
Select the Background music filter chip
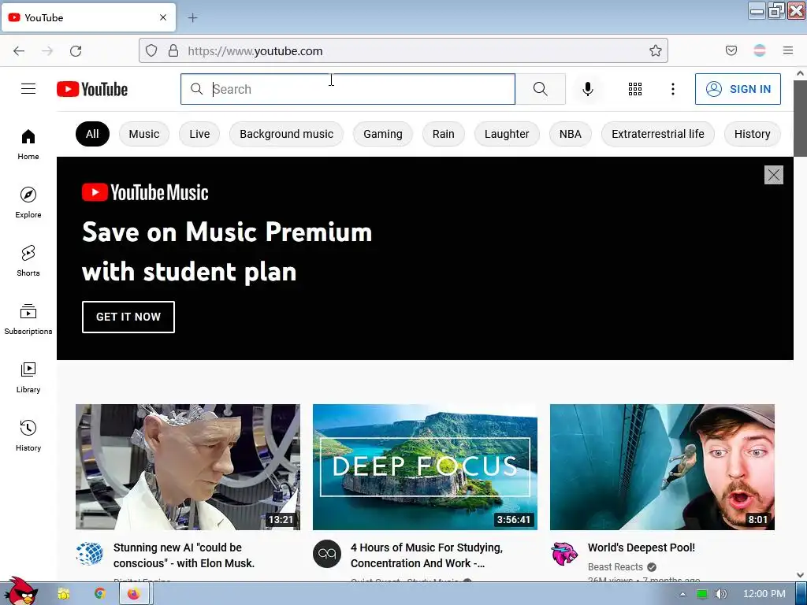pyautogui.click(x=287, y=134)
